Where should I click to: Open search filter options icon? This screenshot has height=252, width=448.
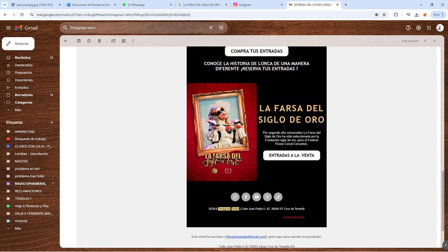pos(221,28)
